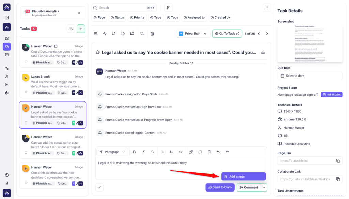The image size is (349, 199).
Task: Click the activity status icon
Action: coord(105,34)
